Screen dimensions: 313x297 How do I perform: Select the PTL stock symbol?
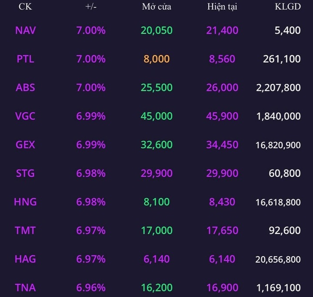[25, 59]
